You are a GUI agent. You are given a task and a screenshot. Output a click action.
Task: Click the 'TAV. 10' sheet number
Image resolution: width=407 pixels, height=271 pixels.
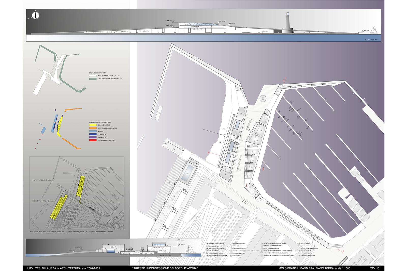[x=375, y=268]
